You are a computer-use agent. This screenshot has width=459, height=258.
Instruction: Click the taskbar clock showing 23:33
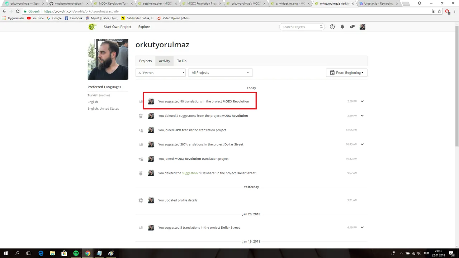(x=438, y=253)
